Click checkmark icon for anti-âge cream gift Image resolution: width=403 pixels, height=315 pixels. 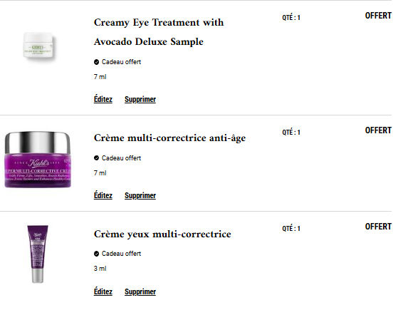pyautogui.click(x=96, y=158)
